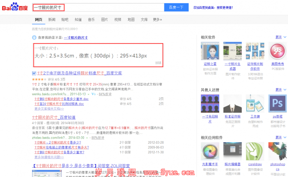288x177 pixels.
Task: Click the 一寸免冠照片 thumbnail
Action: 210,103
